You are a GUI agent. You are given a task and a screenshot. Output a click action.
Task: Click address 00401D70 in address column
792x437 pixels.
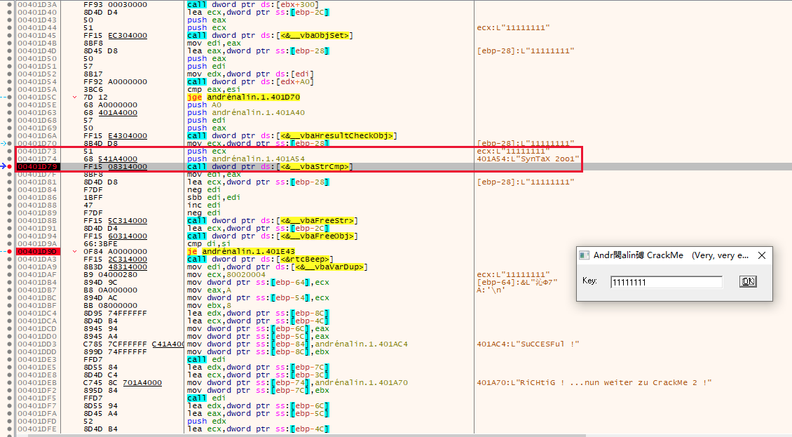click(x=37, y=143)
